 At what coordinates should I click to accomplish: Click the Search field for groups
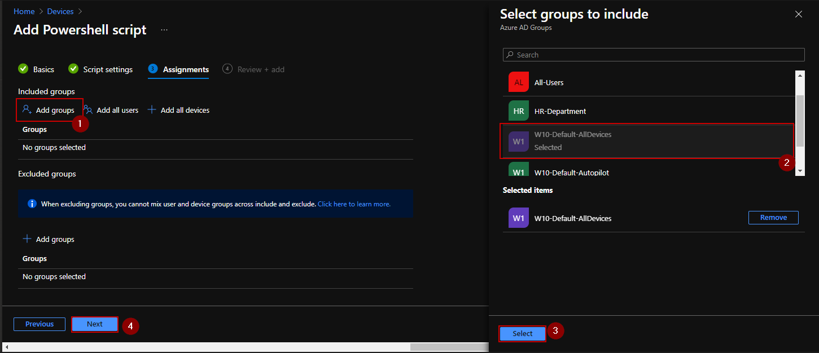coord(654,55)
